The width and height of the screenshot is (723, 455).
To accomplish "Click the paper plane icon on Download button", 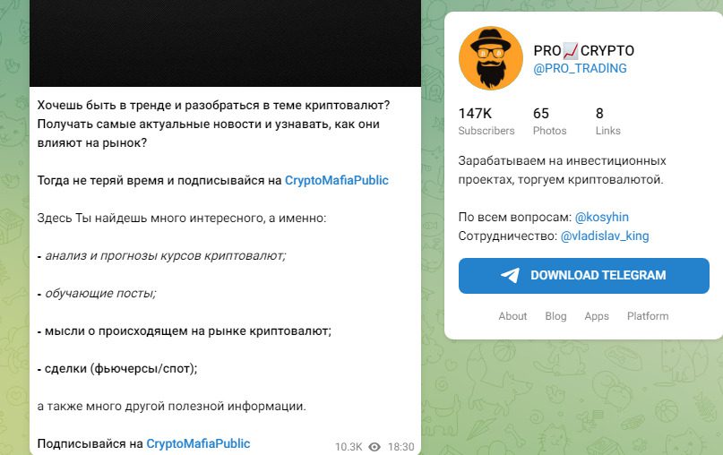I will pyautogui.click(x=511, y=275).
